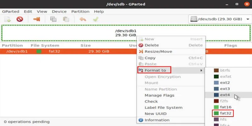Click the /dev/sdb1 graphical partition block
This screenshot has height=126, width=252.
click(x=126, y=33)
